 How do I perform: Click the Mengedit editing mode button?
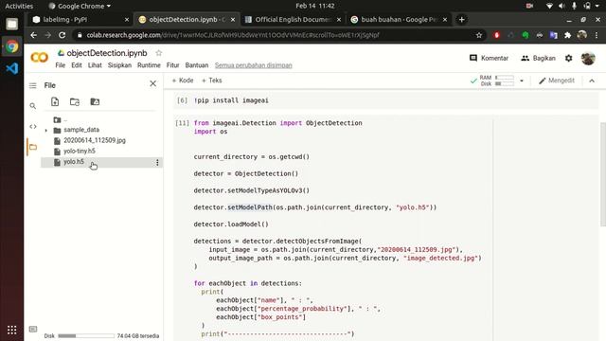557,81
